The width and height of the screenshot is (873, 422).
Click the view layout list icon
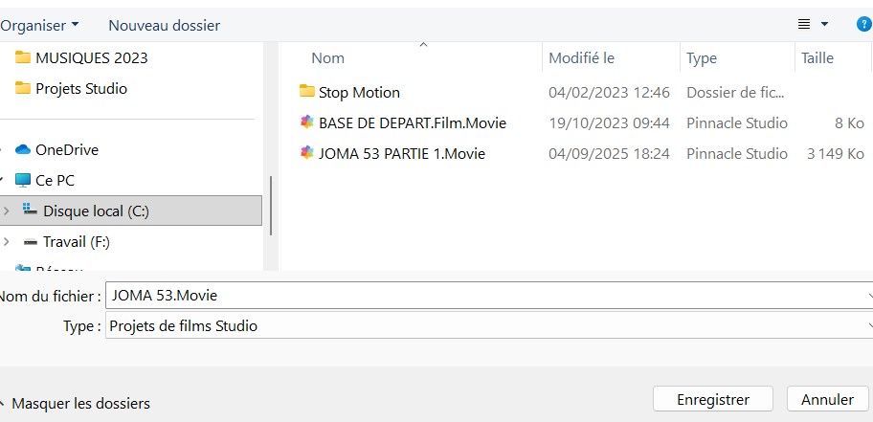click(x=803, y=25)
